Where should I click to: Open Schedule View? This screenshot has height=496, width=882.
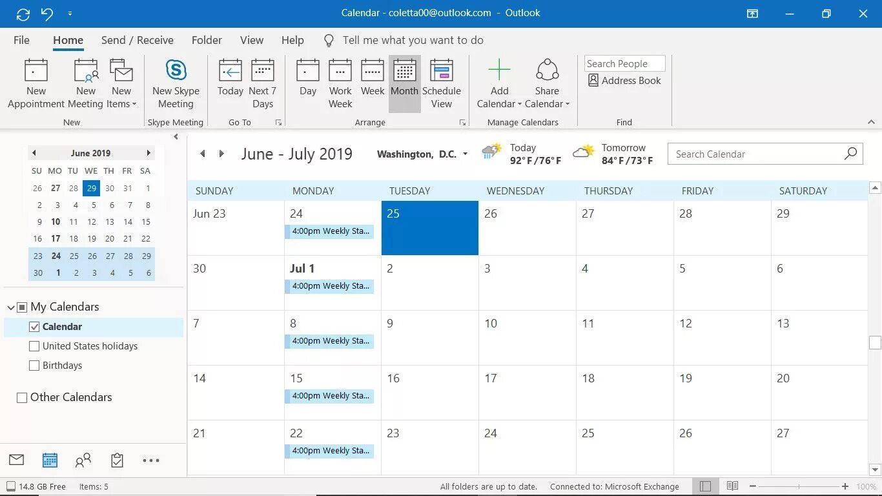pyautogui.click(x=442, y=84)
